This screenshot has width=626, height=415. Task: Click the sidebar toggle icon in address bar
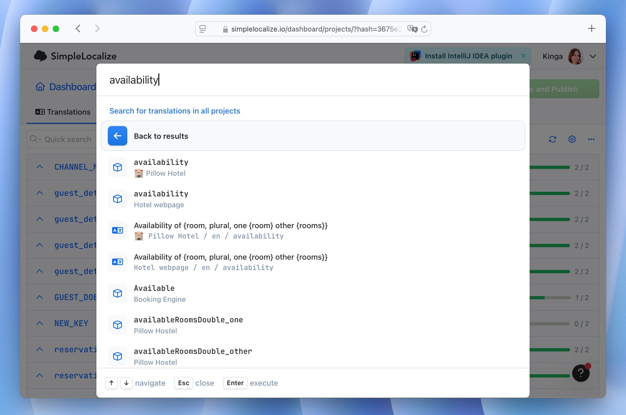(x=203, y=29)
